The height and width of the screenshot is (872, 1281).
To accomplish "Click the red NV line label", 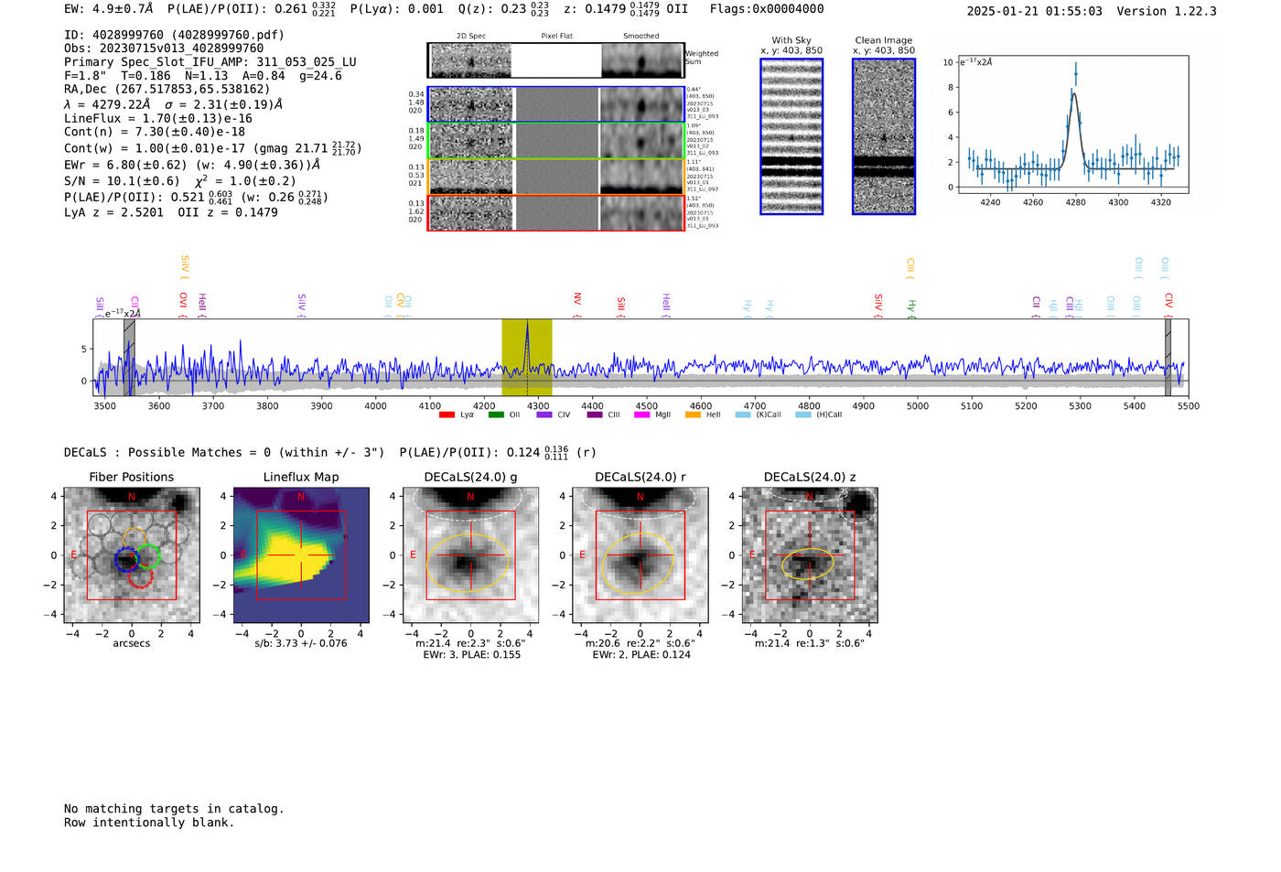I will (577, 300).
